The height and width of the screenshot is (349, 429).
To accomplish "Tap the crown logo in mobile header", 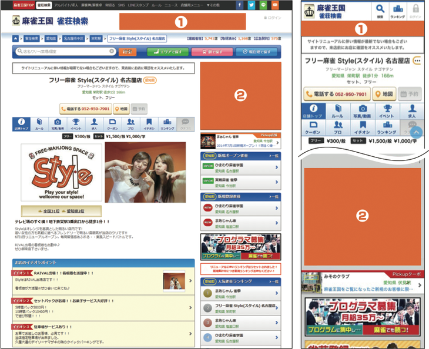I will pyautogui.click(x=310, y=12).
